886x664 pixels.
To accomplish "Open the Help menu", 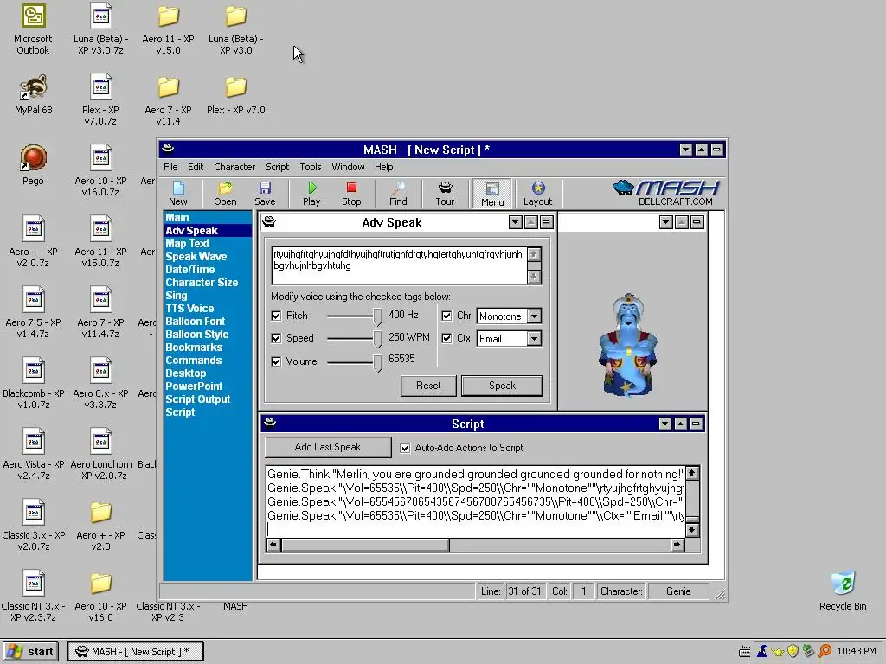I will pos(383,167).
